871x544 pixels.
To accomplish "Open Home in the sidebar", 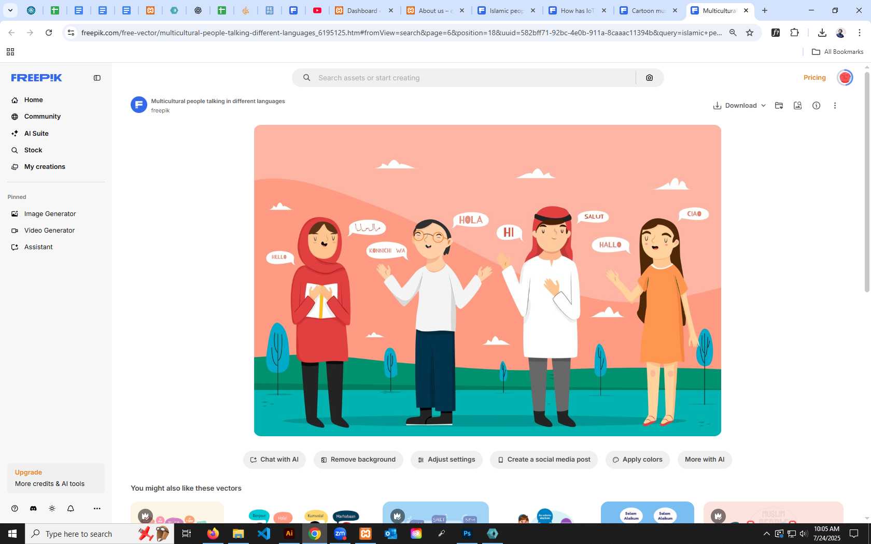I will click(x=33, y=100).
